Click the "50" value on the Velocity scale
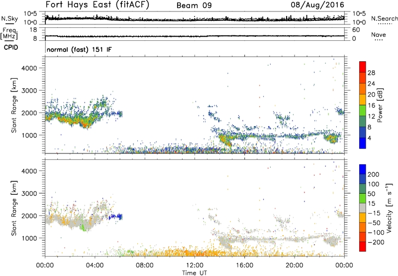 coord(372,194)
